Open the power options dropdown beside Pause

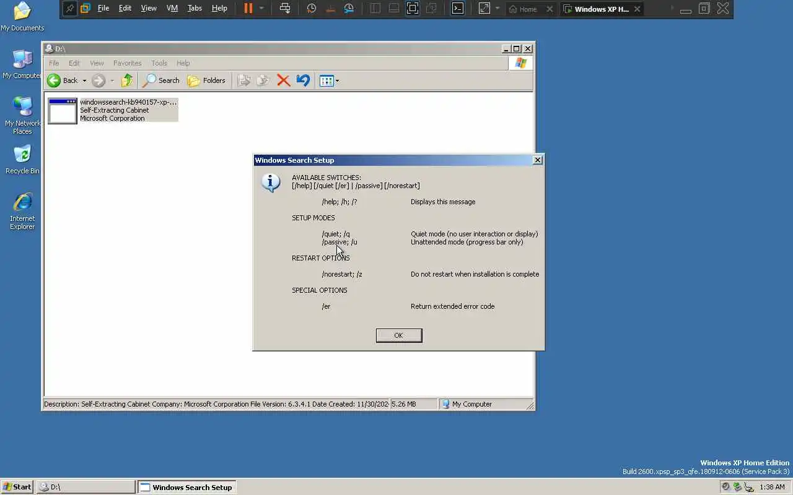click(x=261, y=9)
